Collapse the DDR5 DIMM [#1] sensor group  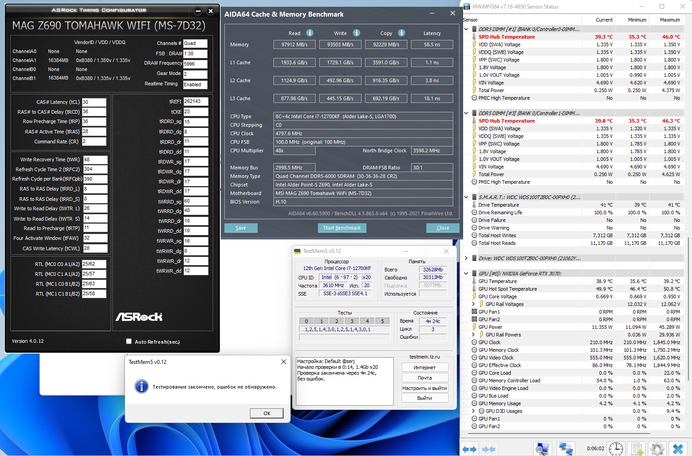click(466, 29)
